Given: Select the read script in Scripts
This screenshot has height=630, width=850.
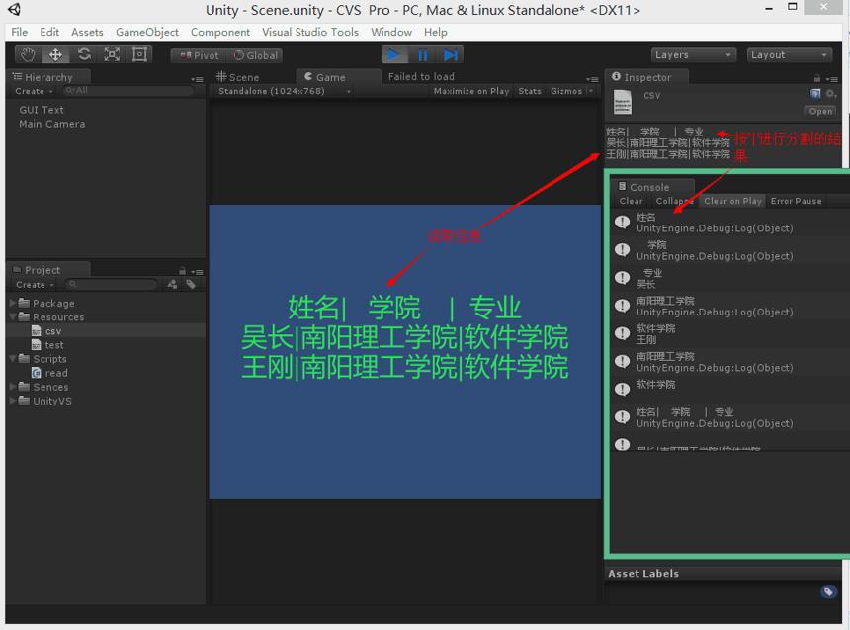Looking at the screenshot, I should point(55,373).
